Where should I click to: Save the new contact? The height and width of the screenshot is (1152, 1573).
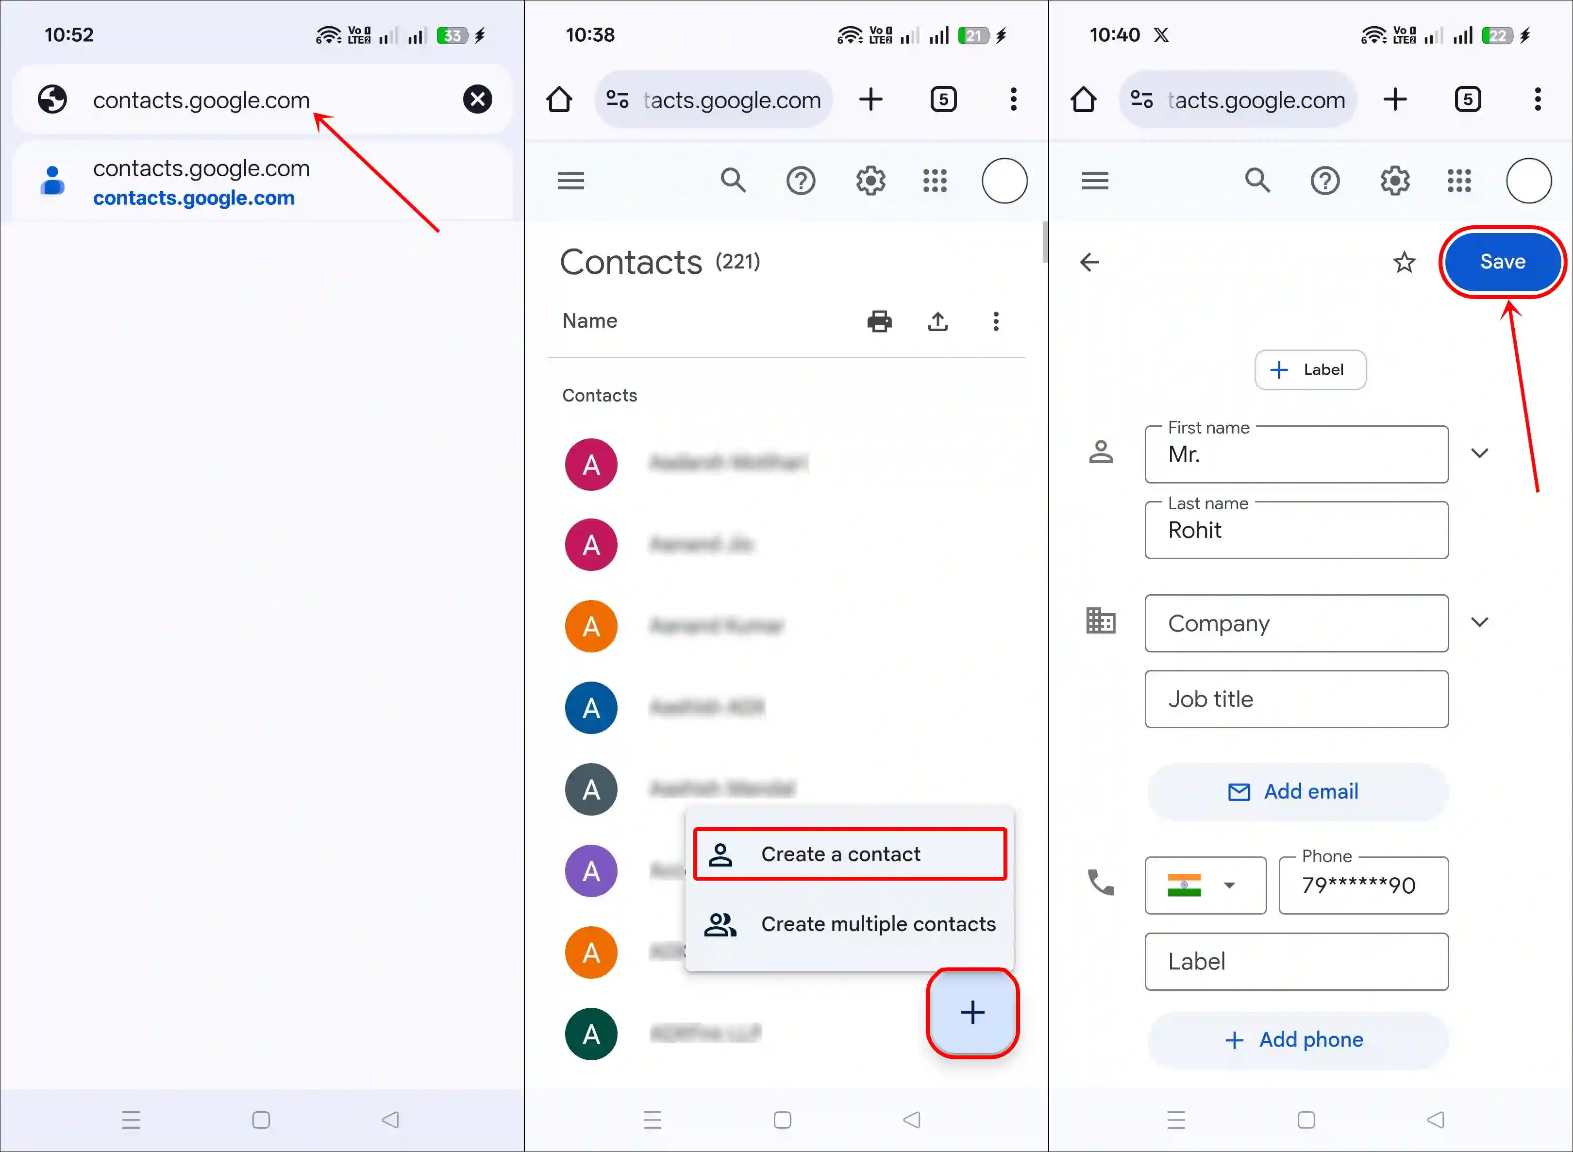[x=1503, y=262]
